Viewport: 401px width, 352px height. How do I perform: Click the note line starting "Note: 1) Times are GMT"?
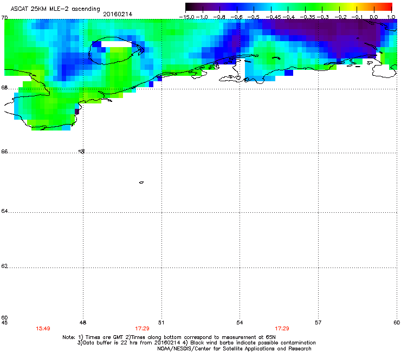click(x=169, y=337)
